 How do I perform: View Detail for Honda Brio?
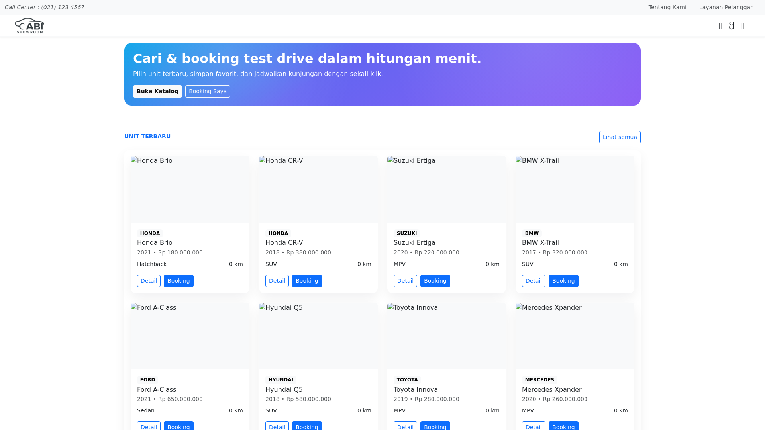tap(149, 281)
